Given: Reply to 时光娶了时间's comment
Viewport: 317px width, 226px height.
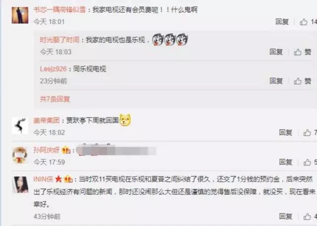Looking at the screenshot, I should pyautogui.click(x=276, y=52).
